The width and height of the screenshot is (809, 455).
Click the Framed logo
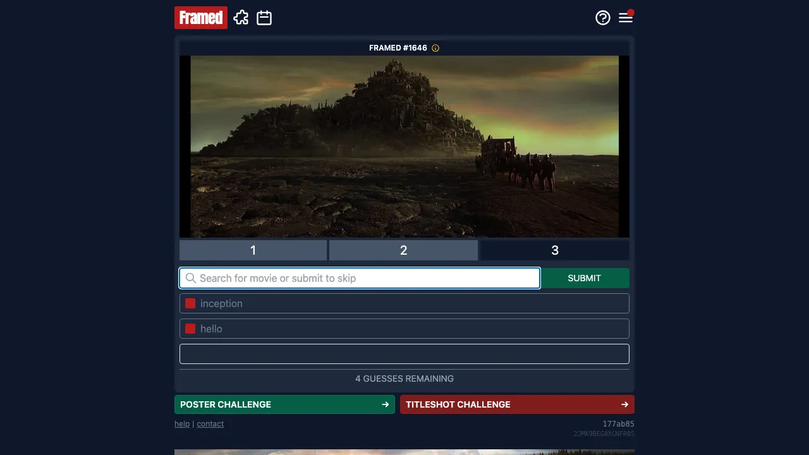click(201, 18)
